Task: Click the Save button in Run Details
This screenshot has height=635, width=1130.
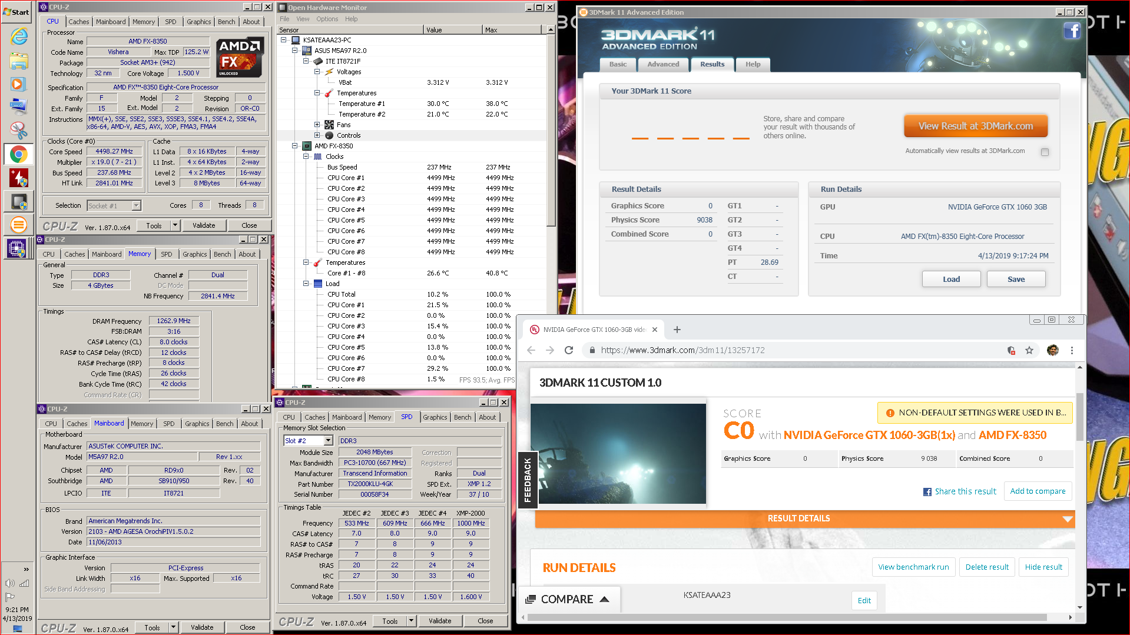Action: pyautogui.click(x=1016, y=280)
